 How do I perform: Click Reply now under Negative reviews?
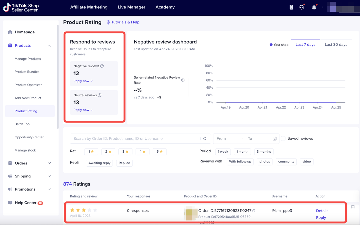(83, 81)
